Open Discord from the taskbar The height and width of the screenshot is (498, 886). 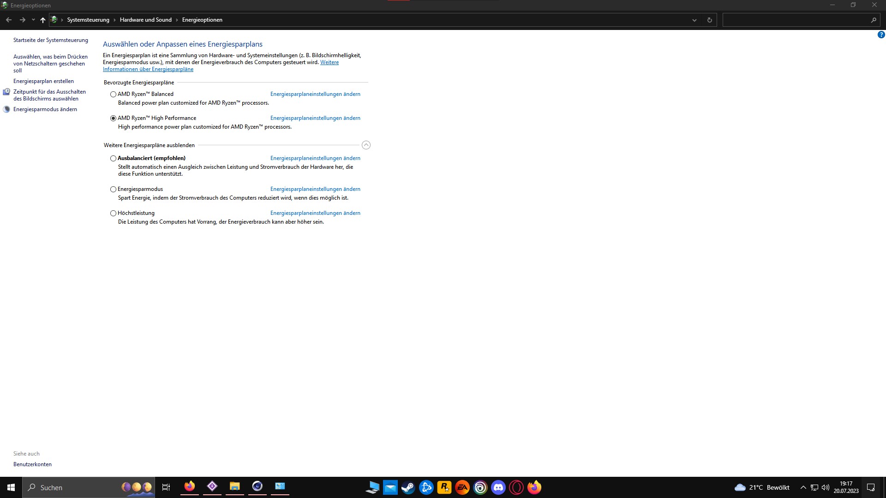point(498,487)
